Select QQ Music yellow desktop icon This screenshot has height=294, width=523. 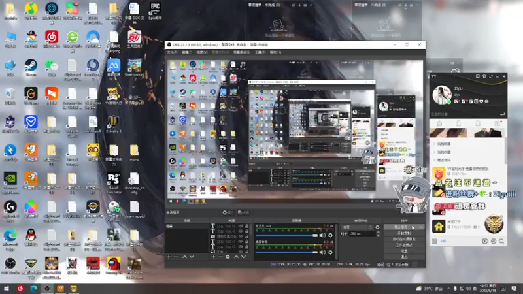tap(31, 10)
